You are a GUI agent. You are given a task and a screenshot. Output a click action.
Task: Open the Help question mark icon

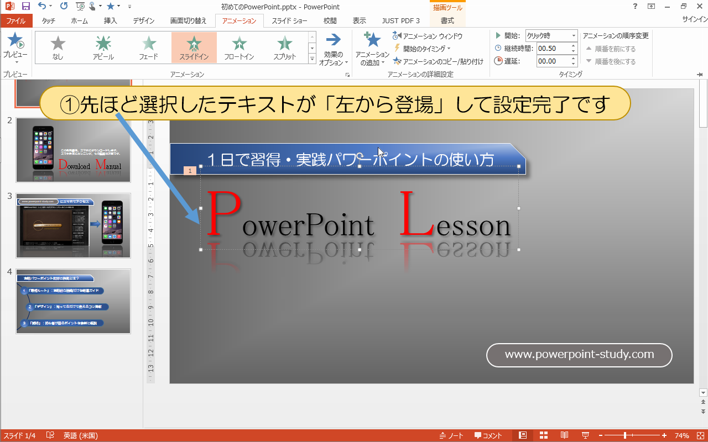tap(634, 7)
